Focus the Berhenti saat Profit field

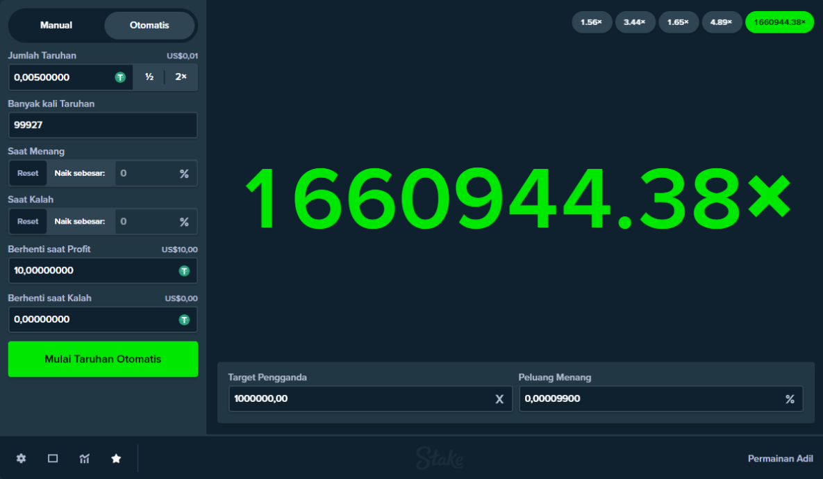[x=103, y=270]
